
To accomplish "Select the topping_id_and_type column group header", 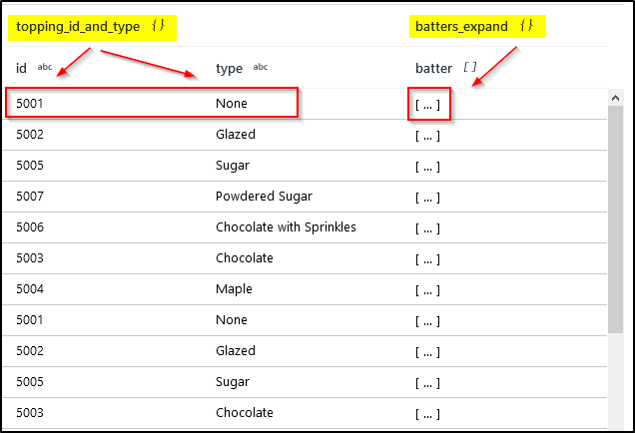I will pyautogui.click(x=92, y=28).
